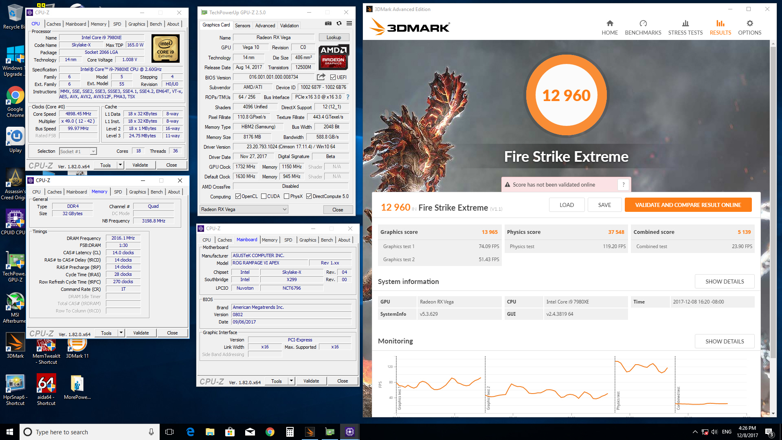
Task: Show details for Monitoring
Action: coord(725,341)
